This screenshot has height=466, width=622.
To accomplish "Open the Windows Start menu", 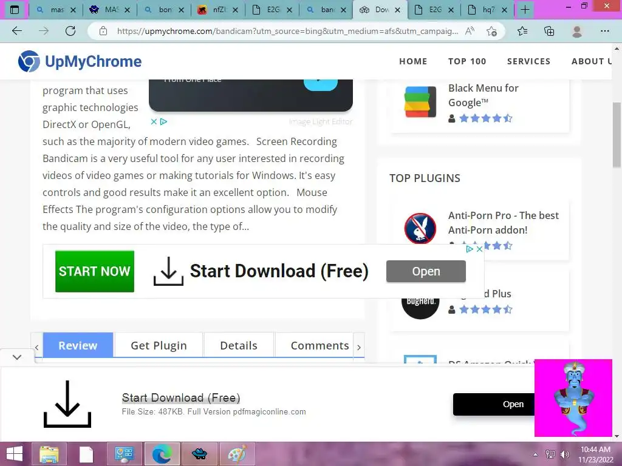I will click(15, 454).
